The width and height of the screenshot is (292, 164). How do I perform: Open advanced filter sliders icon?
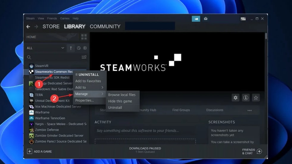click(x=84, y=57)
